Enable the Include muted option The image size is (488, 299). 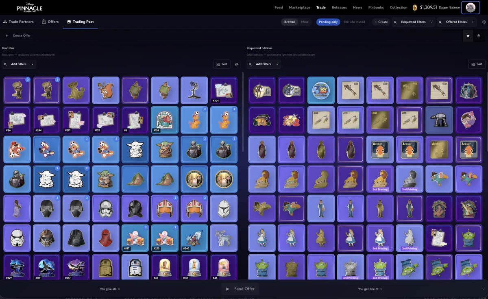(355, 22)
